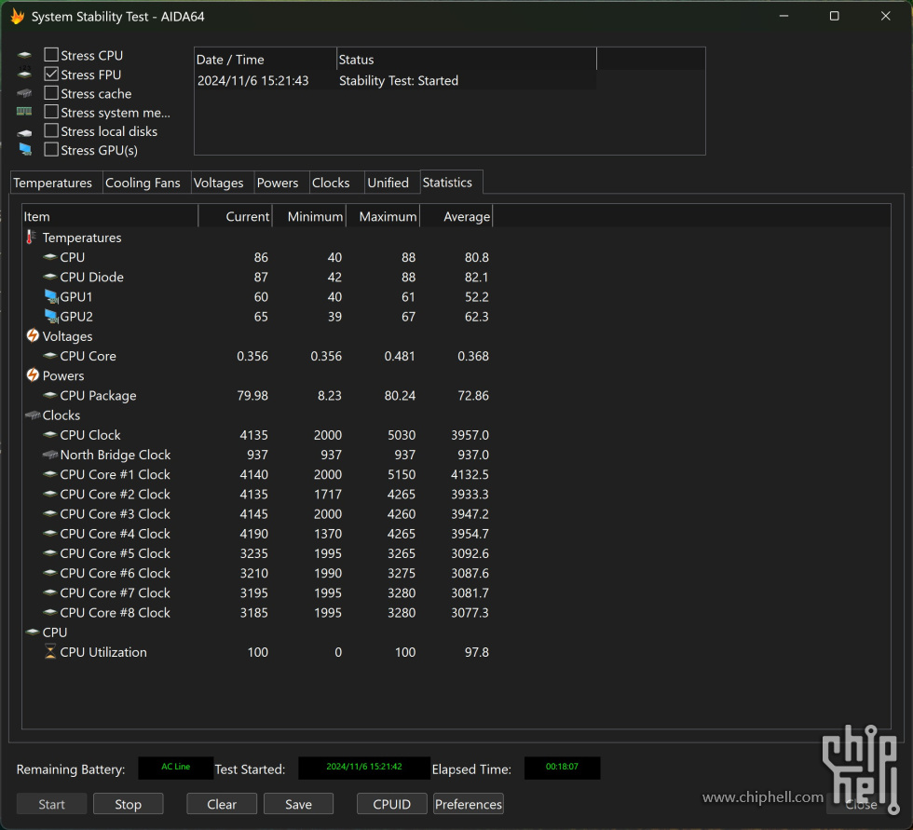This screenshot has width=913, height=830.
Task: Save the test results
Action: tap(298, 804)
